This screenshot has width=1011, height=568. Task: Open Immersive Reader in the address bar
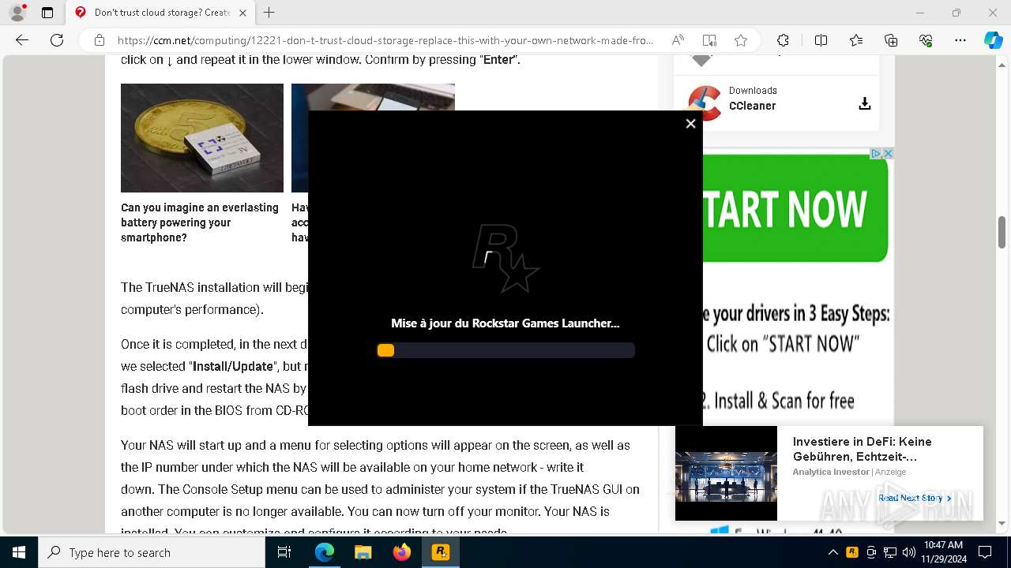click(709, 40)
